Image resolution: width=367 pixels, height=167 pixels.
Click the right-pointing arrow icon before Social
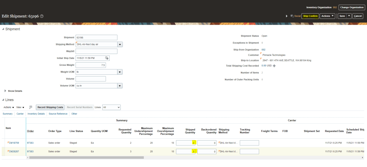click(x=287, y=16)
